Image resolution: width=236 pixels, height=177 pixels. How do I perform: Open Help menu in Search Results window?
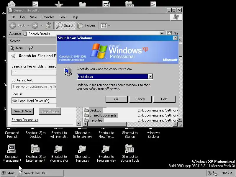[75, 17]
